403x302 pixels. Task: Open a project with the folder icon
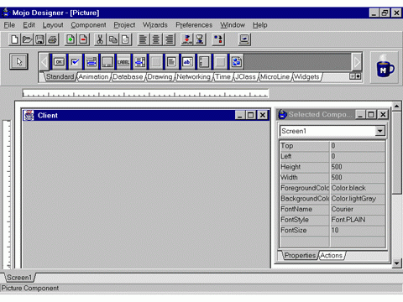pos(27,39)
